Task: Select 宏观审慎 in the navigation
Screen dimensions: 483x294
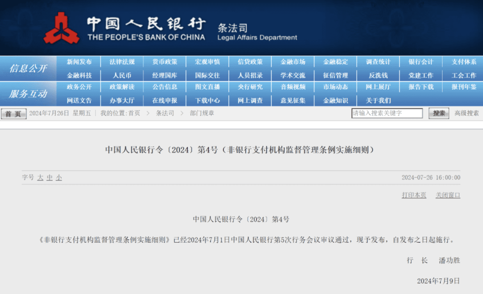Action: pyautogui.click(x=208, y=62)
